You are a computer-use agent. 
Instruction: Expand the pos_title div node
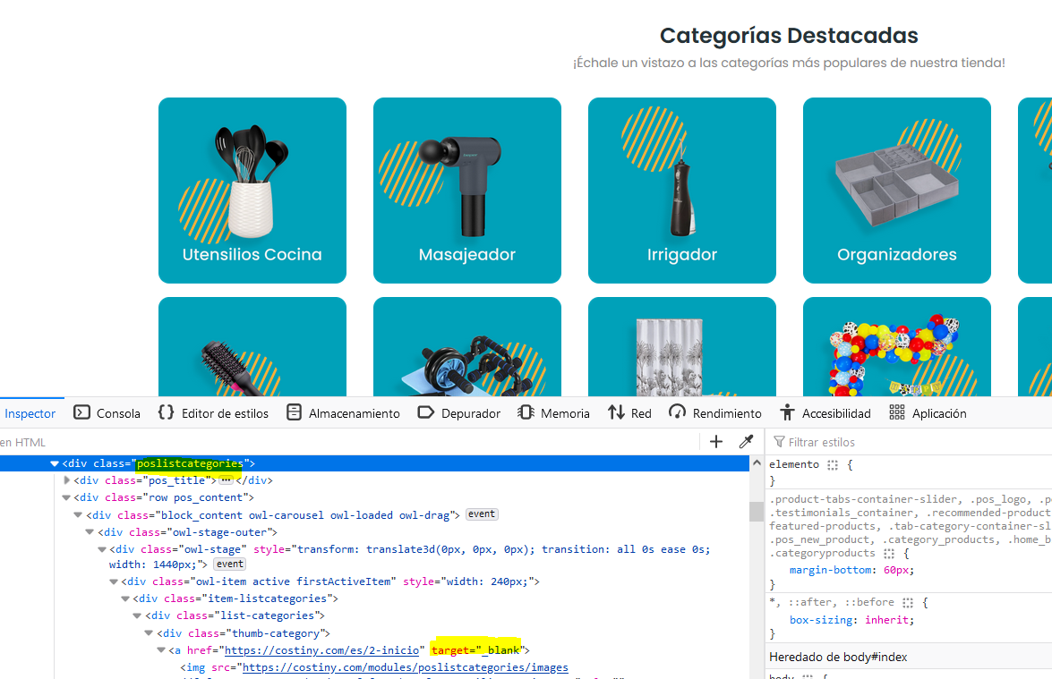[x=67, y=480]
